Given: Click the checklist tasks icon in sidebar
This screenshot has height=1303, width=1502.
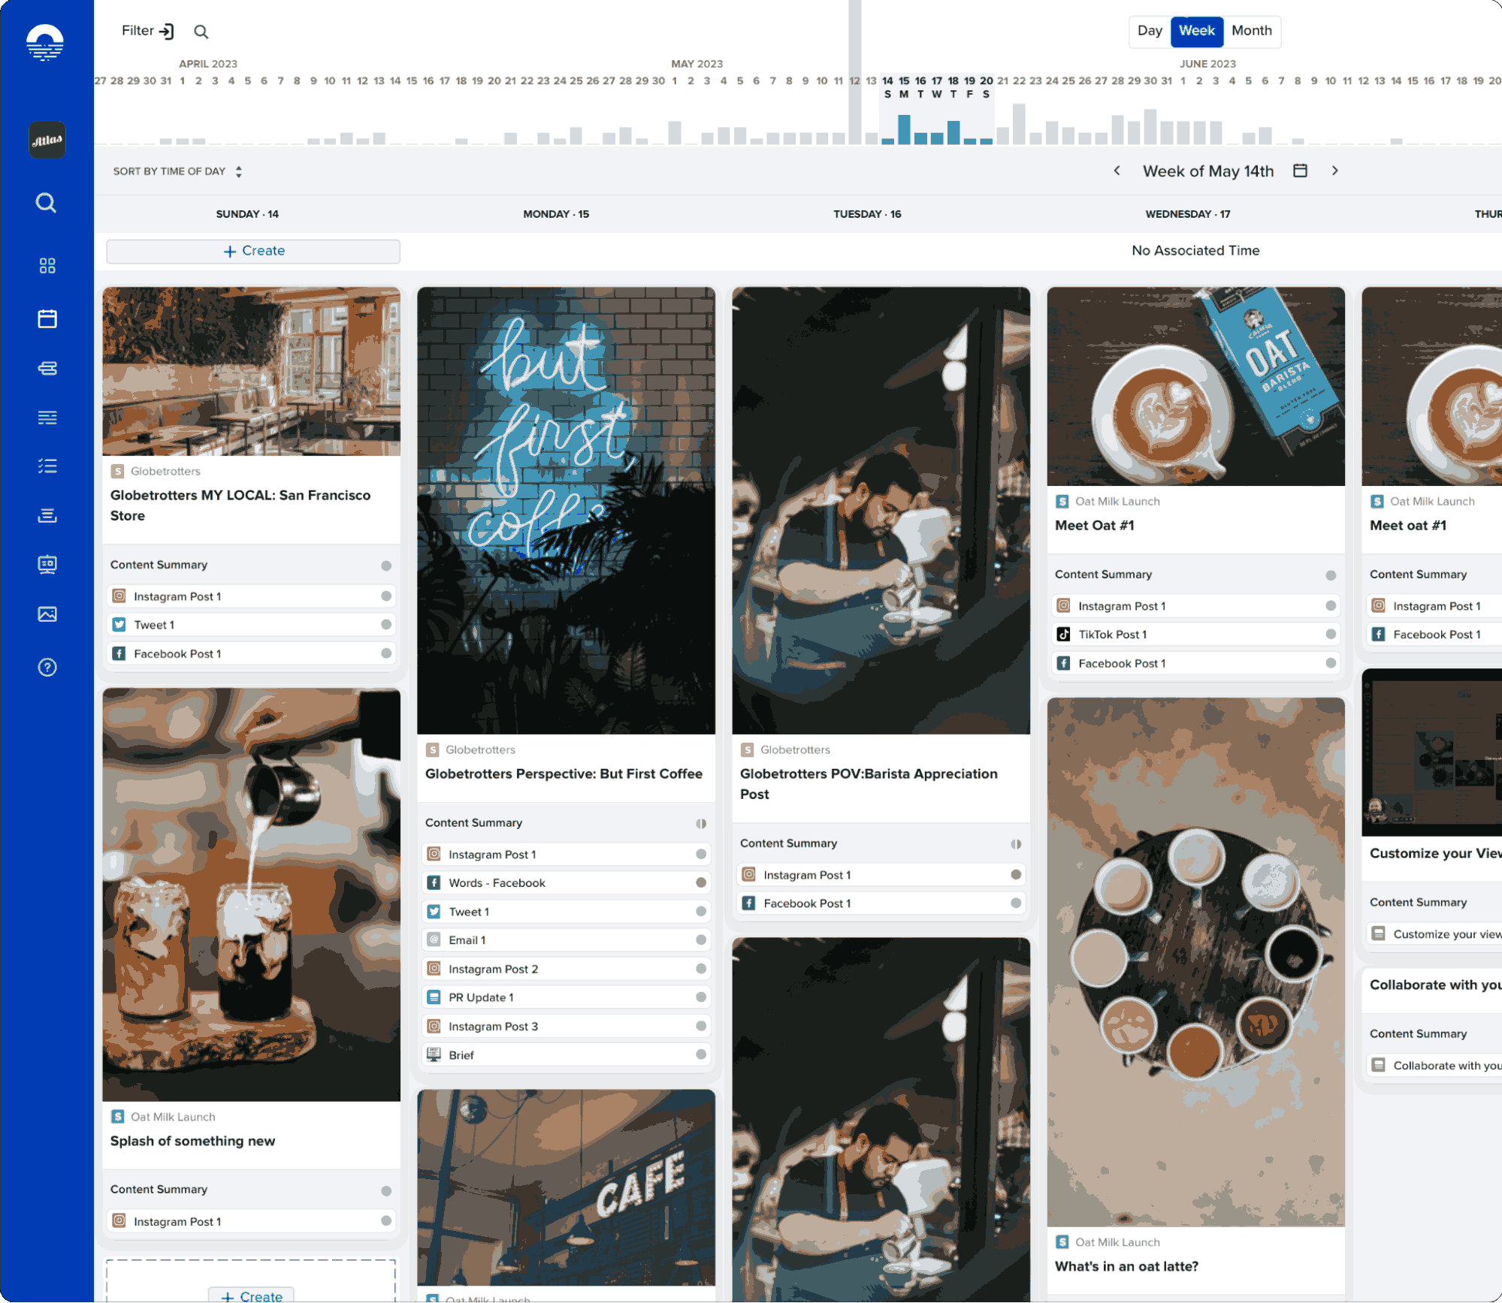Looking at the screenshot, I should (x=47, y=466).
